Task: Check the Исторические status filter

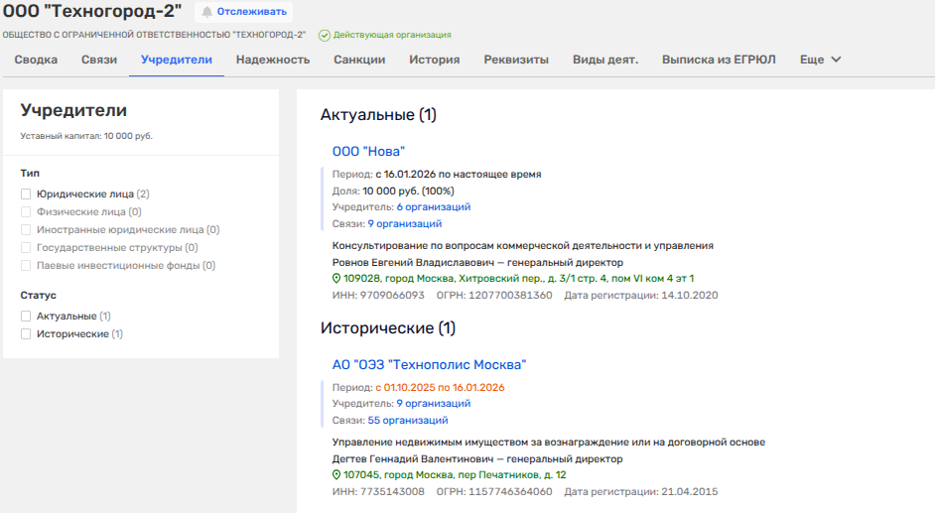Action: tap(26, 334)
